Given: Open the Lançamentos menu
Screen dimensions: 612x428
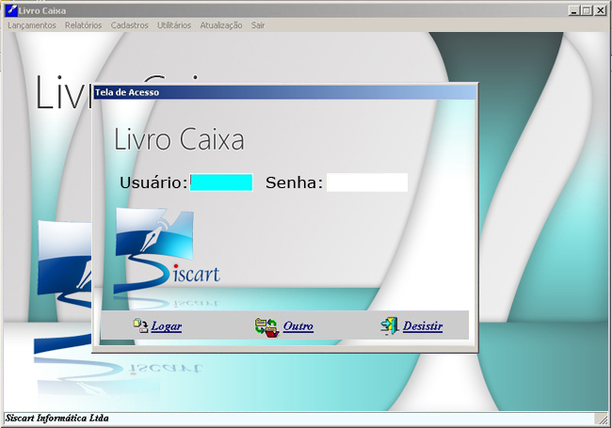Looking at the screenshot, I should 32,25.
